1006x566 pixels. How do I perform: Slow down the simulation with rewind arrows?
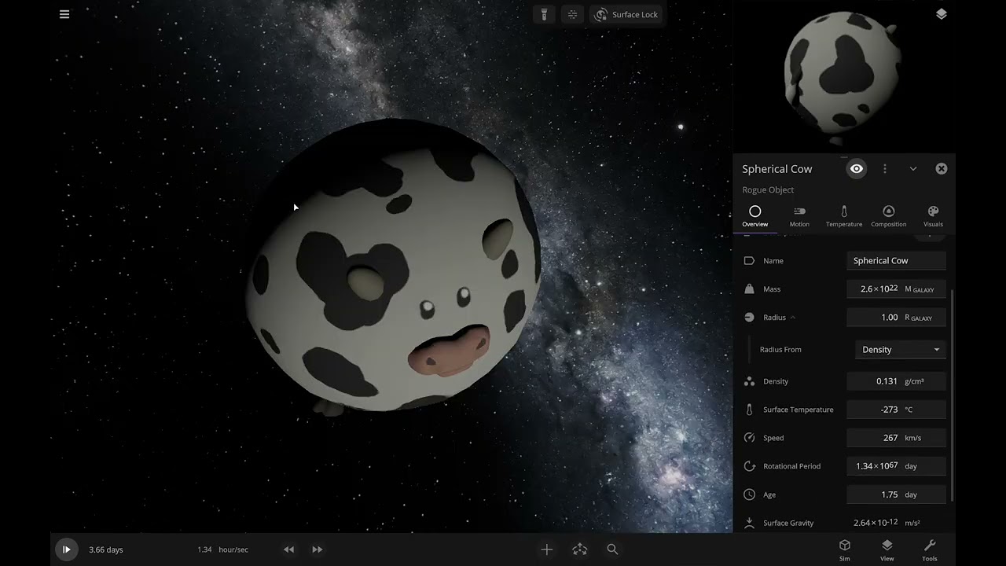click(288, 549)
